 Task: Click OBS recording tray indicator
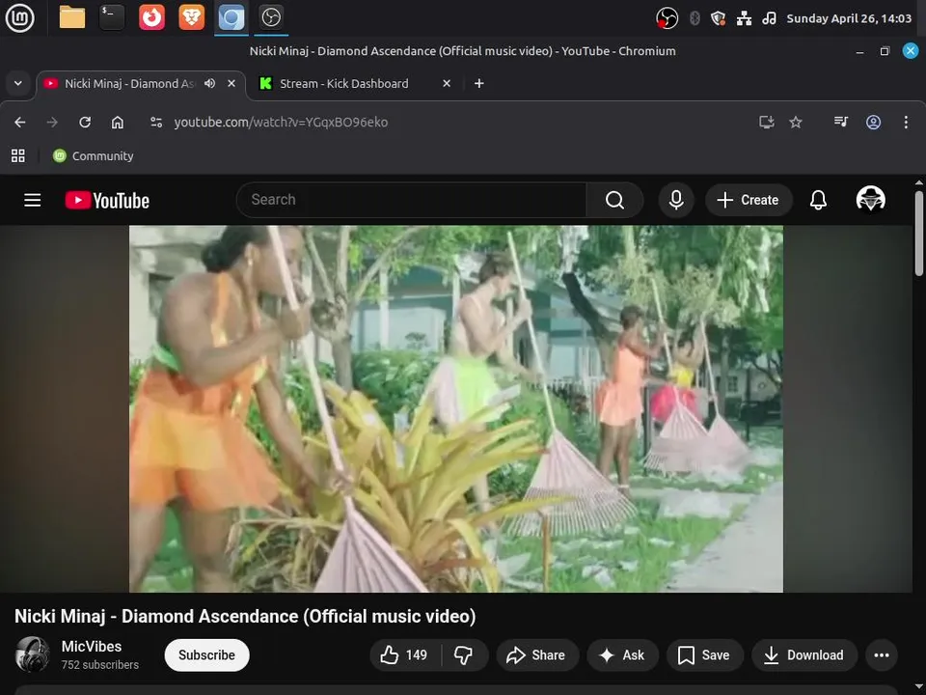[667, 18]
